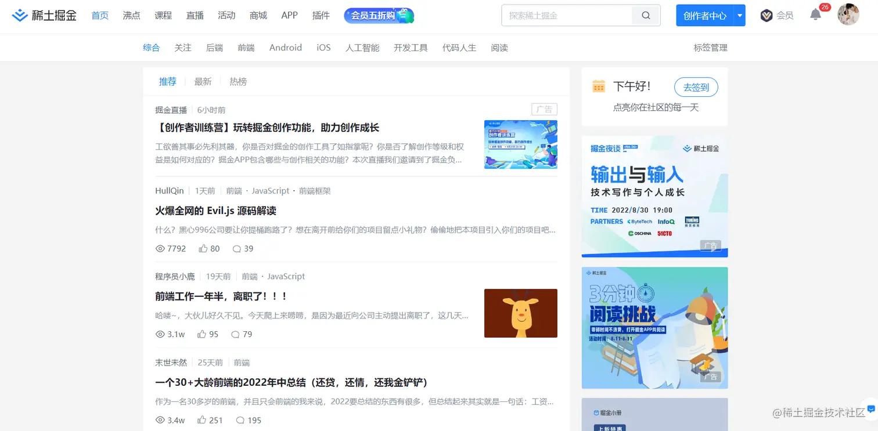The height and width of the screenshot is (431, 878).
Task: Click the search magnifier icon
Action: coord(646,16)
